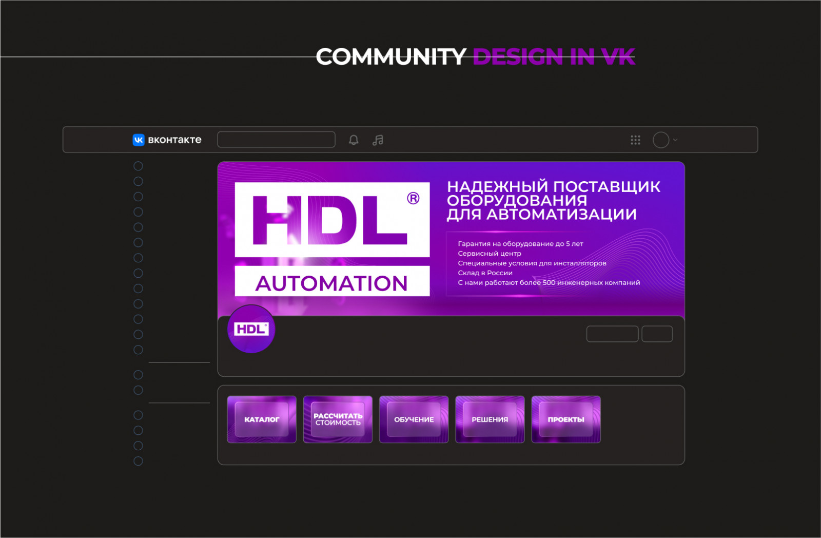Click the text 'Сервисный центр'
The image size is (821, 538).
point(490,254)
